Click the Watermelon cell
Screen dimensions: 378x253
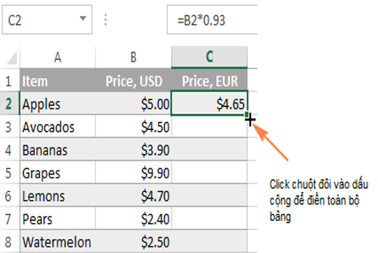coord(58,242)
